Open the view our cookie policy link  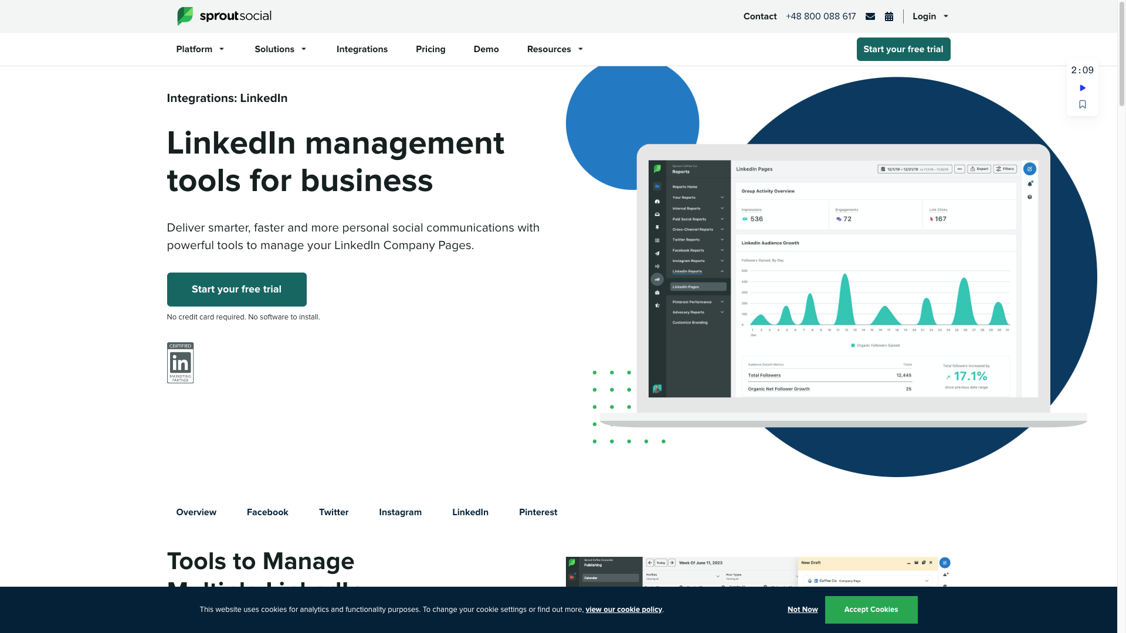click(623, 610)
